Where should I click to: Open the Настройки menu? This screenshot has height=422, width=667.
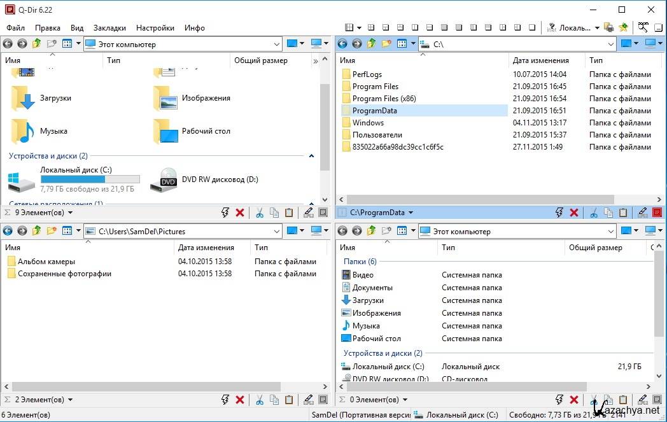coord(155,28)
